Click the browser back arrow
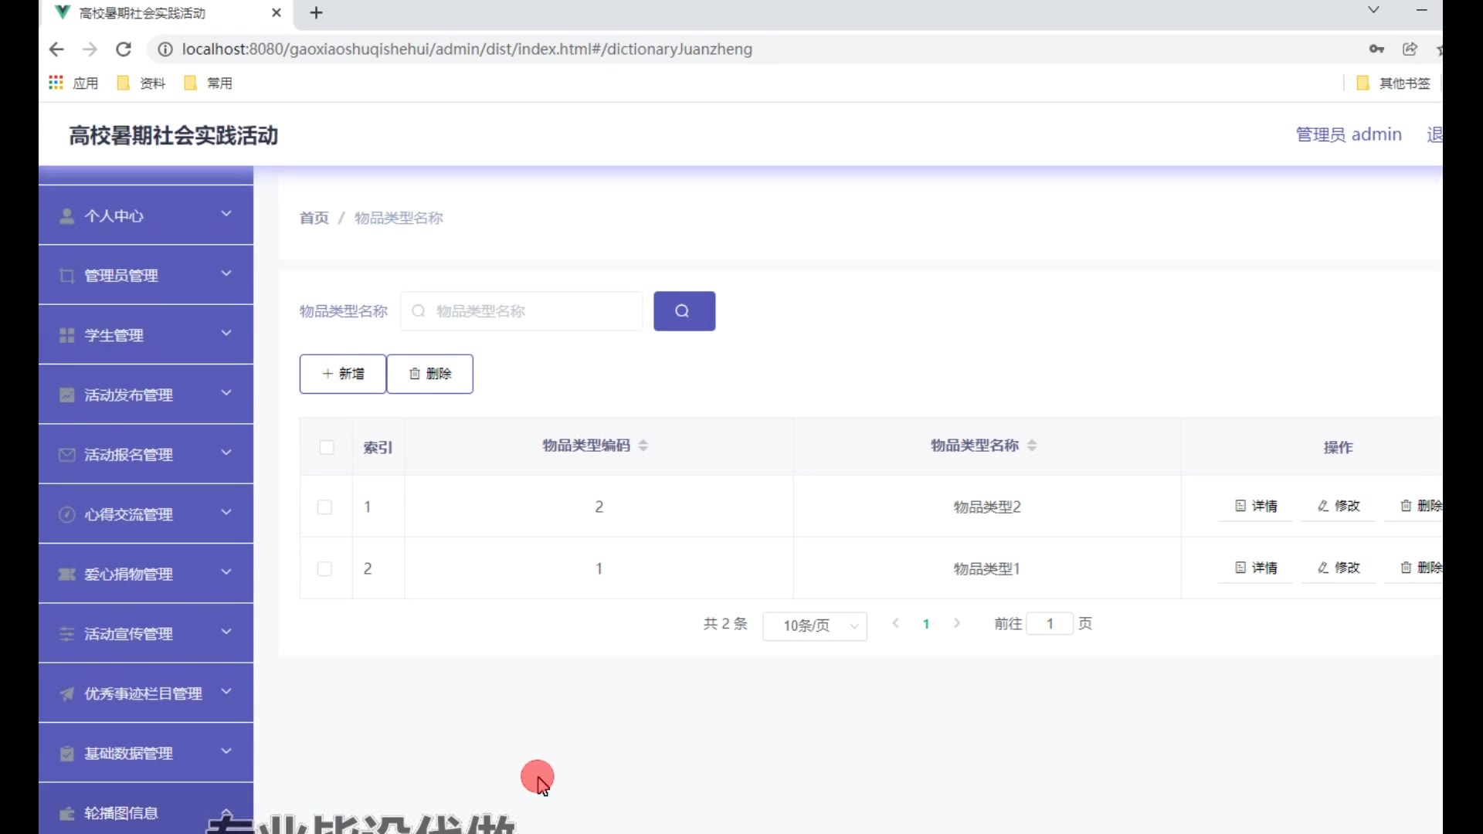This screenshot has width=1483, height=834. (x=56, y=49)
